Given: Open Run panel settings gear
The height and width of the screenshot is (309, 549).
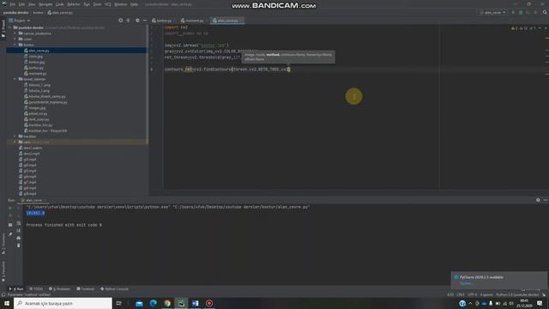Looking at the screenshot, I should pos(538,200).
